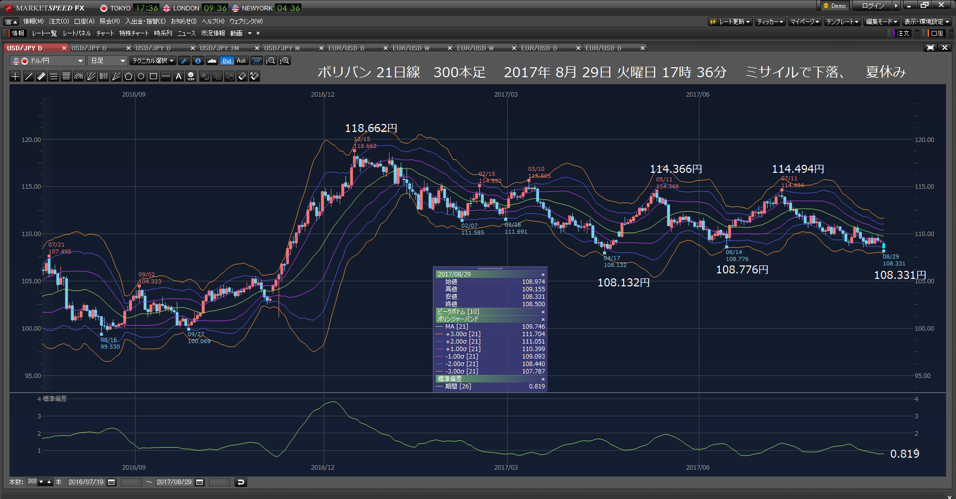
Task: Click the ログイン button
Action: [873, 6]
